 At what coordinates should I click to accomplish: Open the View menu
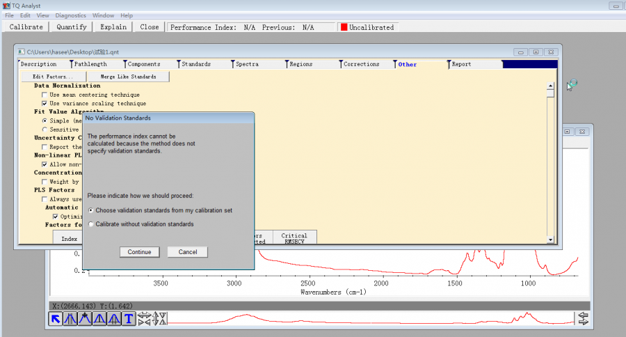pos(42,15)
